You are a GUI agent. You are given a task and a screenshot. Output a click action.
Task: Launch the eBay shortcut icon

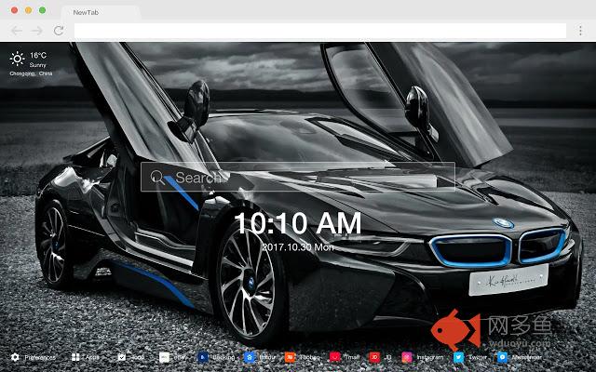(164, 357)
